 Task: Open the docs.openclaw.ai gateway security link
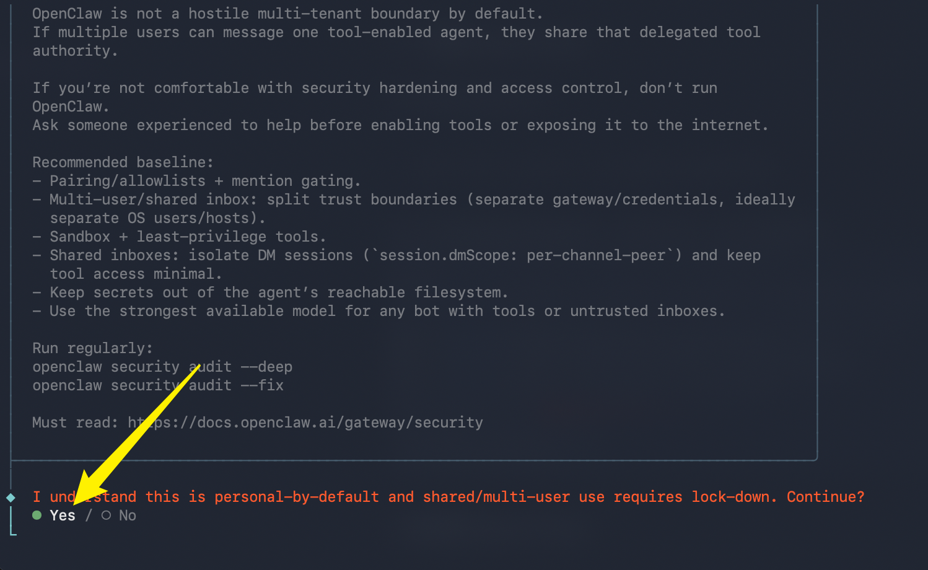(305, 423)
